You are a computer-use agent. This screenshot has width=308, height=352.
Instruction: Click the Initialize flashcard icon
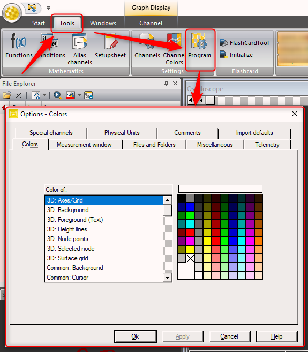click(236, 55)
